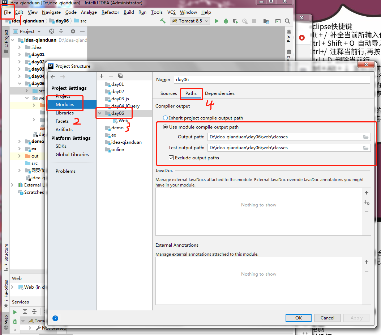The image size is (381, 335).
Task: Click the forward arrow in Project Structure
Action: click(63, 77)
